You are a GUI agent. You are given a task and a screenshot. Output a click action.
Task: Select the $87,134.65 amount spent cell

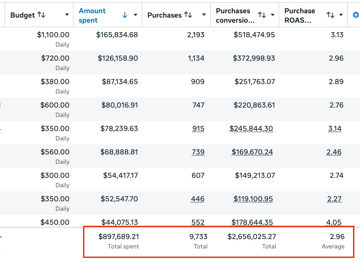click(x=120, y=82)
